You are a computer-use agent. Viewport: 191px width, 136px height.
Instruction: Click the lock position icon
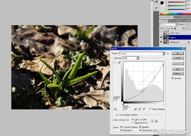(x=172, y=28)
